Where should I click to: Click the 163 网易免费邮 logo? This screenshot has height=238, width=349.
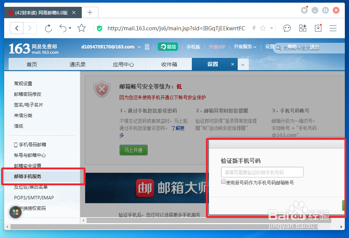coord(34,49)
